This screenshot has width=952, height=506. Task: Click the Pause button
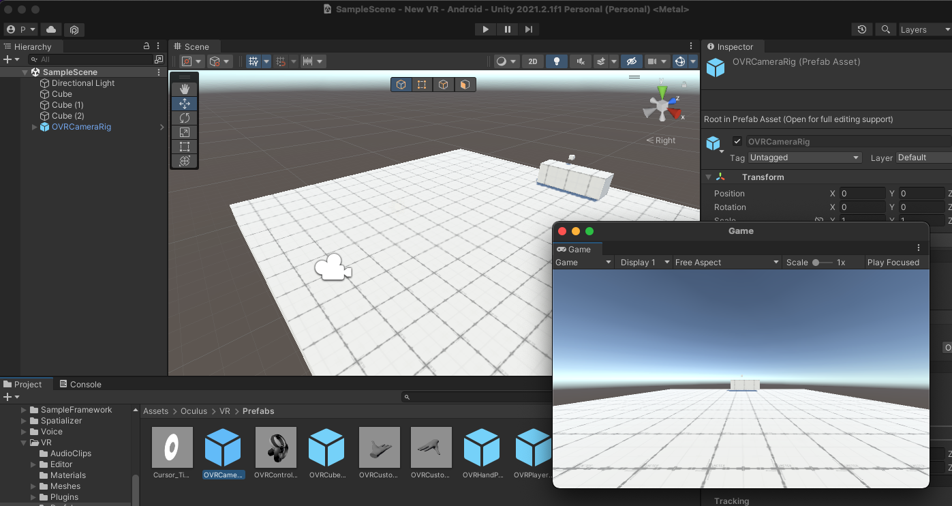(507, 29)
